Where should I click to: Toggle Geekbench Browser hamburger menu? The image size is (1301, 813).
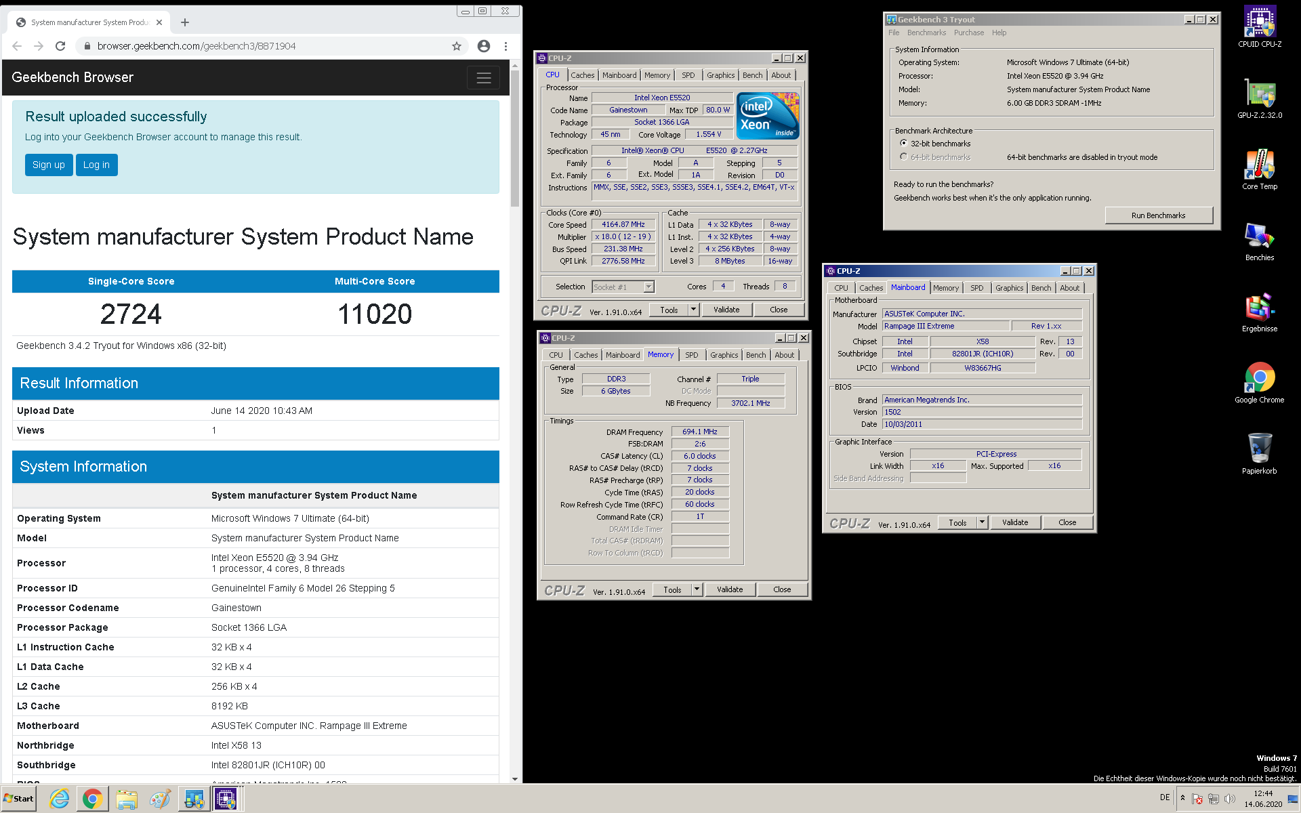[x=484, y=78]
